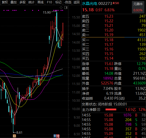Click the tick row with volume 798
146x138 pixels.
click(x=113, y=124)
